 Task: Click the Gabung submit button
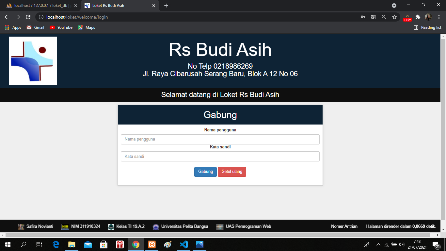tap(205, 172)
